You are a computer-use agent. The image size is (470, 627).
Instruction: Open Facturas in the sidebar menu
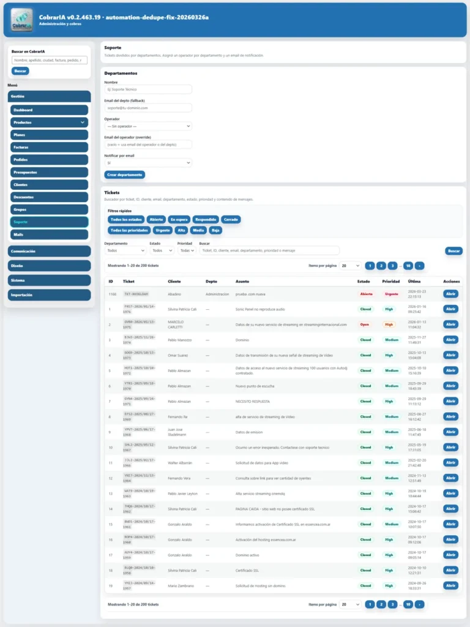(x=49, y=147)
